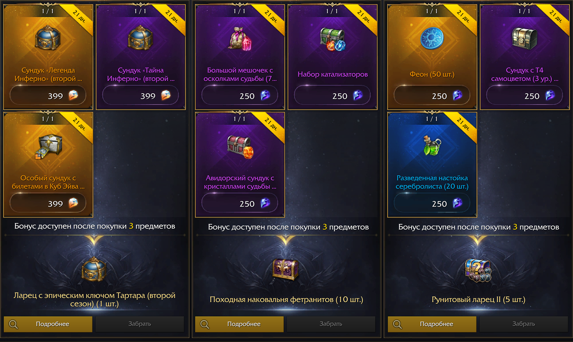Select the Рунитовый ларец II bonus icon
The height and width of the screenshot is (342, 573).
478,270
